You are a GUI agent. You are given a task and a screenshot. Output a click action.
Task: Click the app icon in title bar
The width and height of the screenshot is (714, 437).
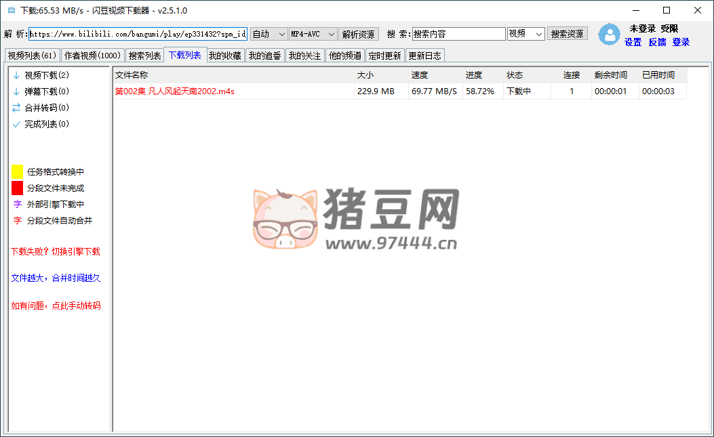(11, 10)
